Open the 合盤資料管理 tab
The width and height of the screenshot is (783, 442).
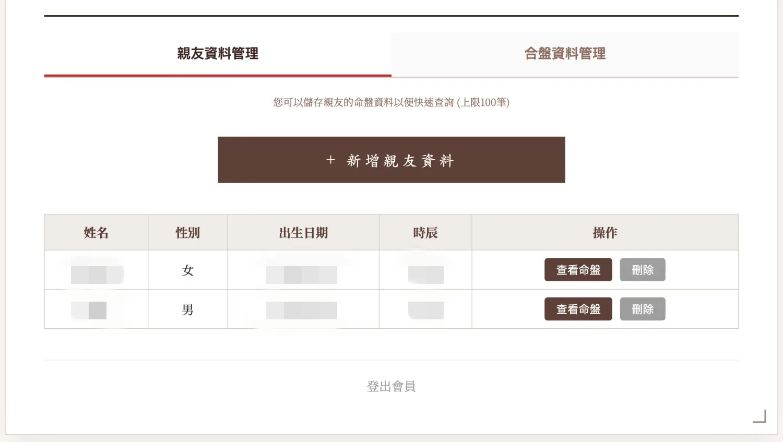(565, 54)
